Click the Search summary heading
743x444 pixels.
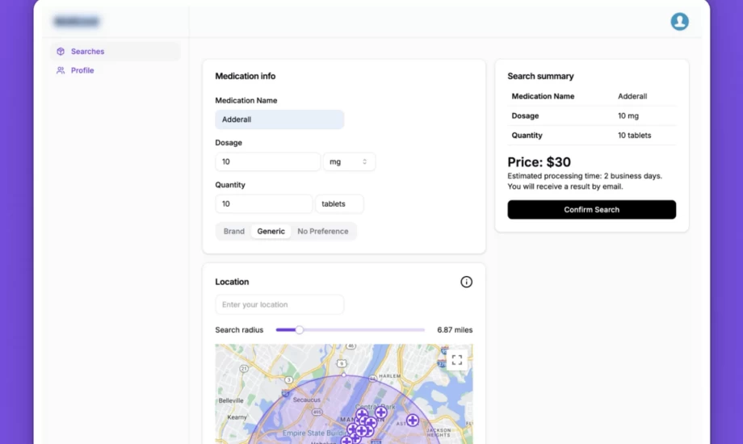(x=540, y=76)
